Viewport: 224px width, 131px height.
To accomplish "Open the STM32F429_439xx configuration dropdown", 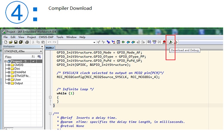I will (x=41, y=51).
